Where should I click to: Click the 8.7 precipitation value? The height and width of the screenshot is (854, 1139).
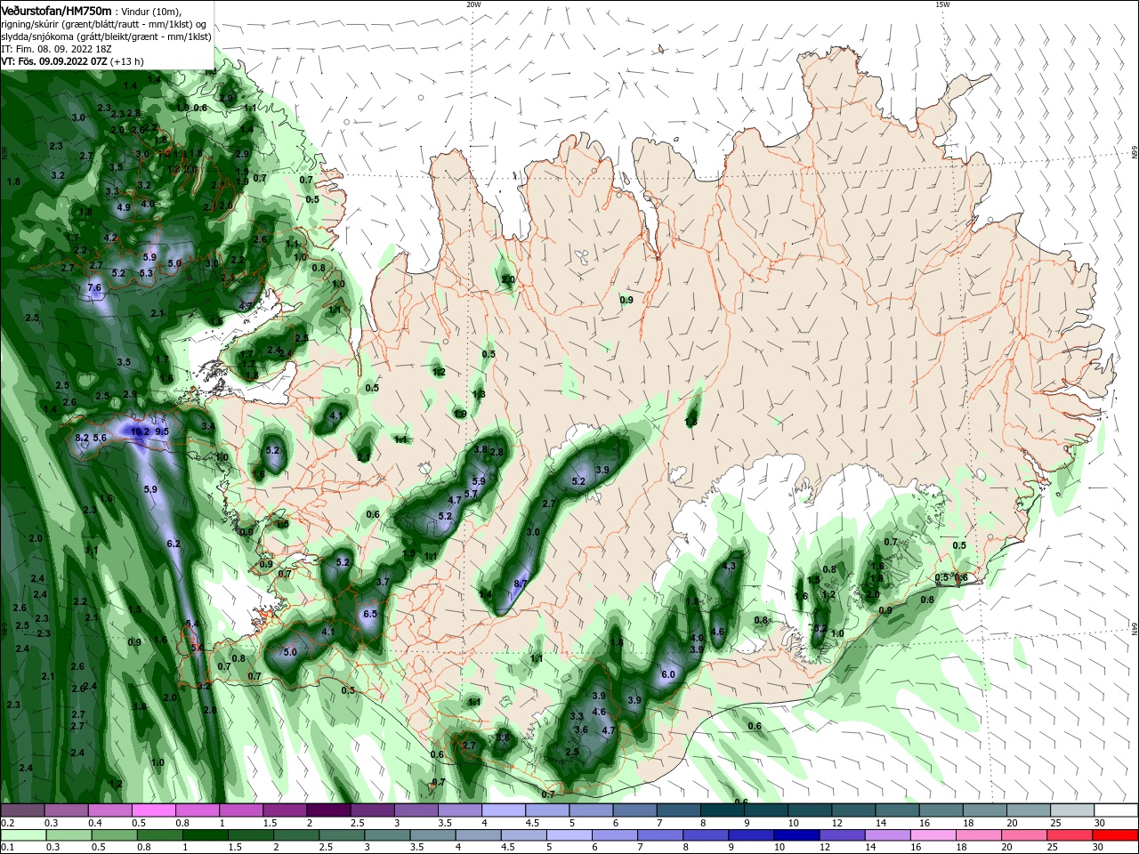coord(521,584)
